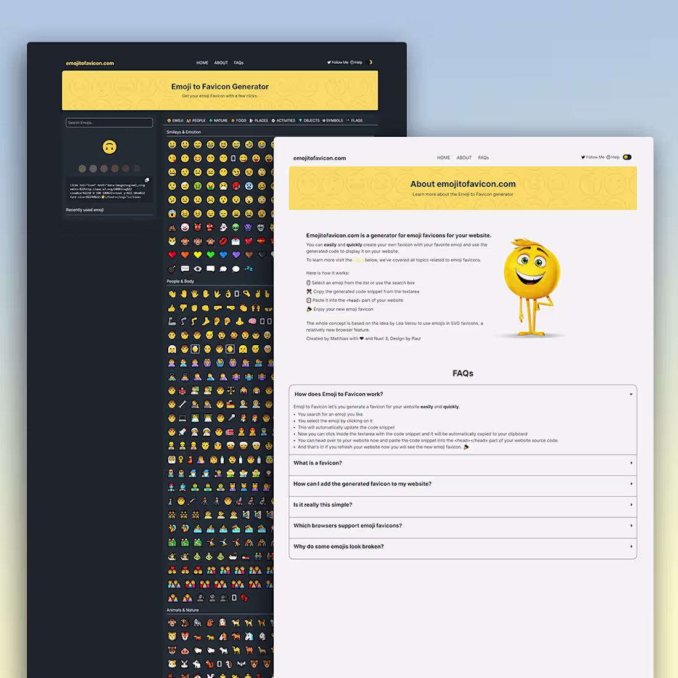
Task: Open the FAQ link in the about text
Action: 359,260
